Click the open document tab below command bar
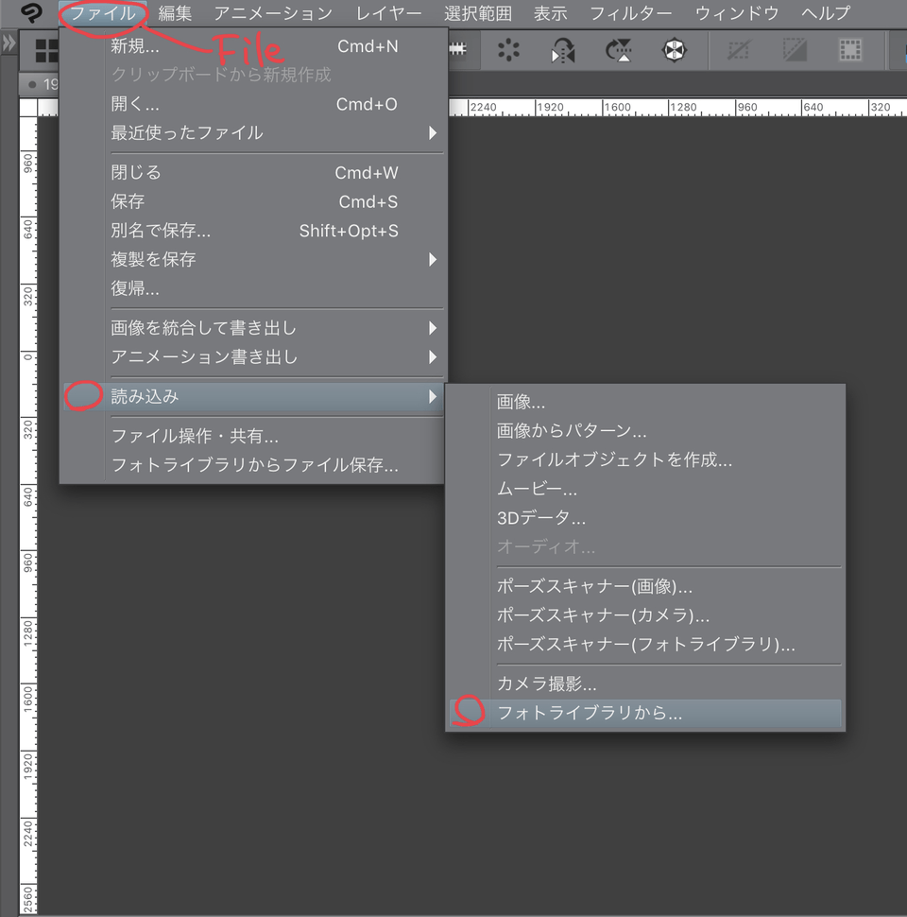The image size is (907, 917). 43,85
